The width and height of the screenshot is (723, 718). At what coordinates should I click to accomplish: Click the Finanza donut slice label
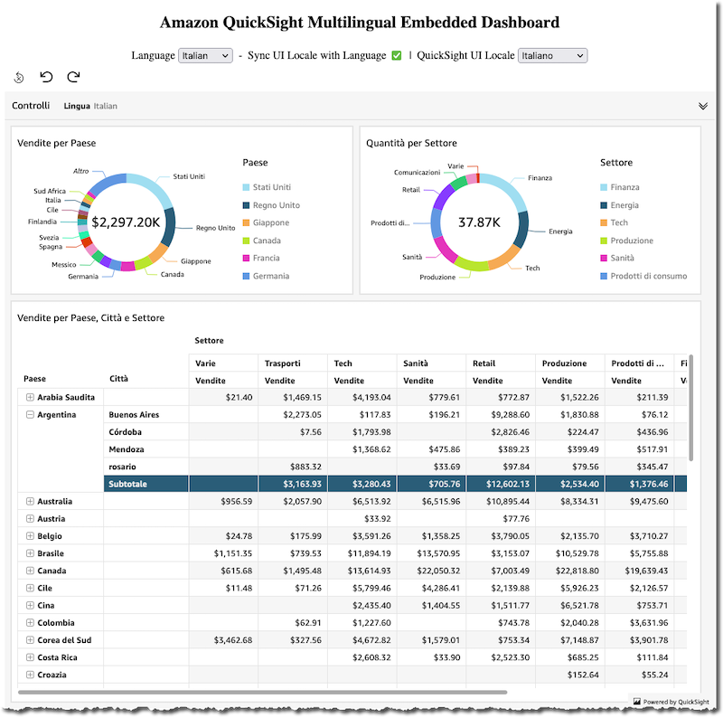click(540, 177)
